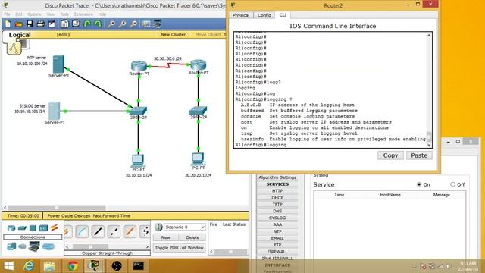Select the Copper Cross-Over dashed cable

[x=114, y=231]
